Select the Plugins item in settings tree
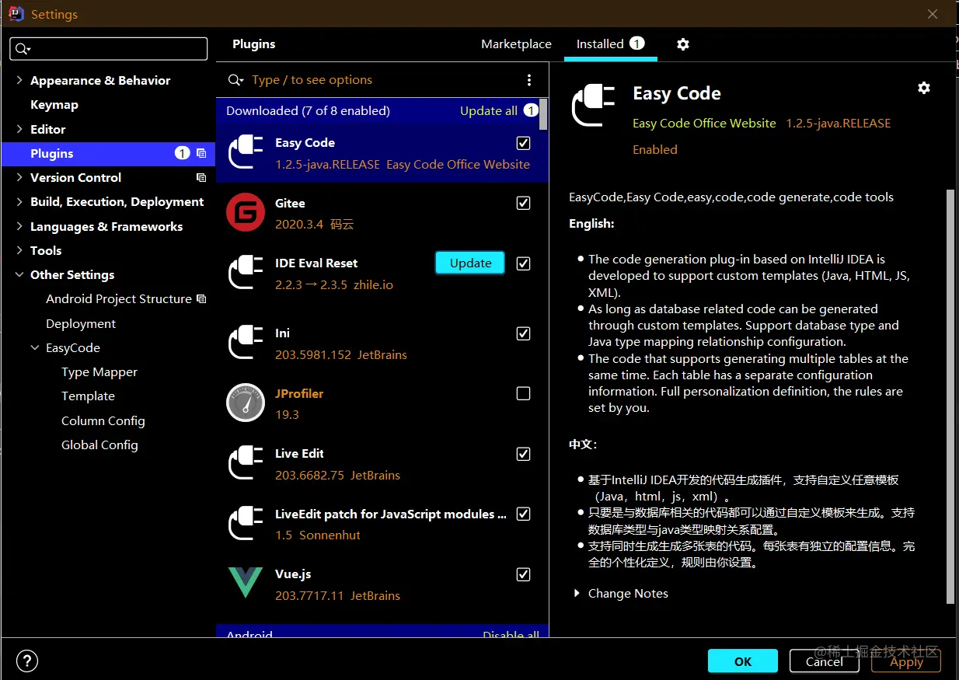 pyautogui.click(x=109, y=154)
